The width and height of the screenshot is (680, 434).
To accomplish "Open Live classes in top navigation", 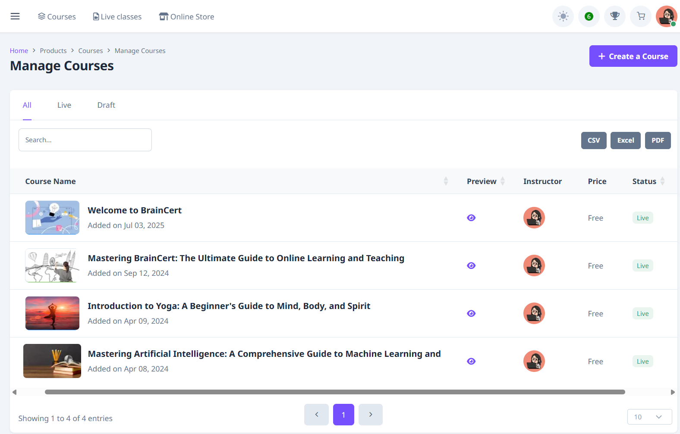I will tap(117, 16).
